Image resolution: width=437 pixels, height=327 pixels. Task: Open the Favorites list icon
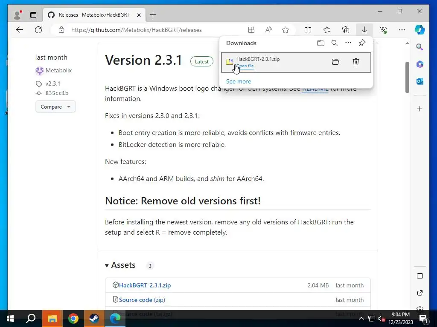coord(327,30)
